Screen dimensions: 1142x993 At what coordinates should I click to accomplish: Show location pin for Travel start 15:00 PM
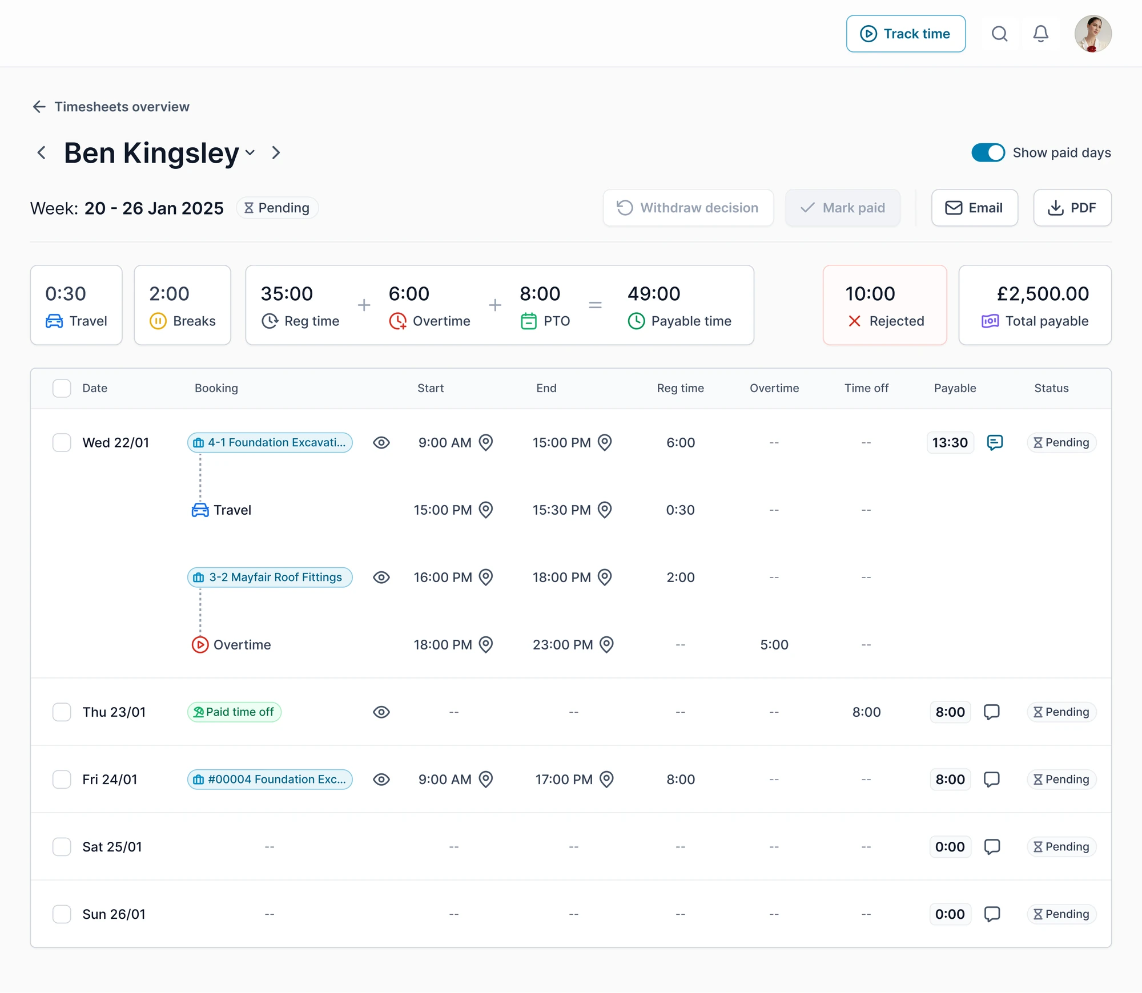(486, 510)
